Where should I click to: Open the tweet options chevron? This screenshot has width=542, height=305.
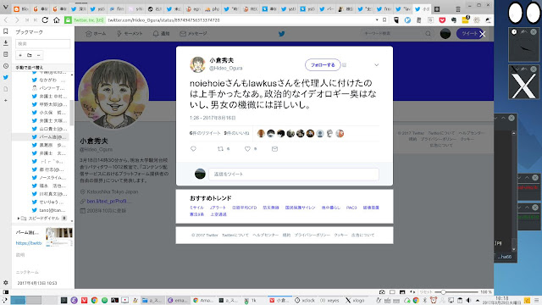point(376,64)
